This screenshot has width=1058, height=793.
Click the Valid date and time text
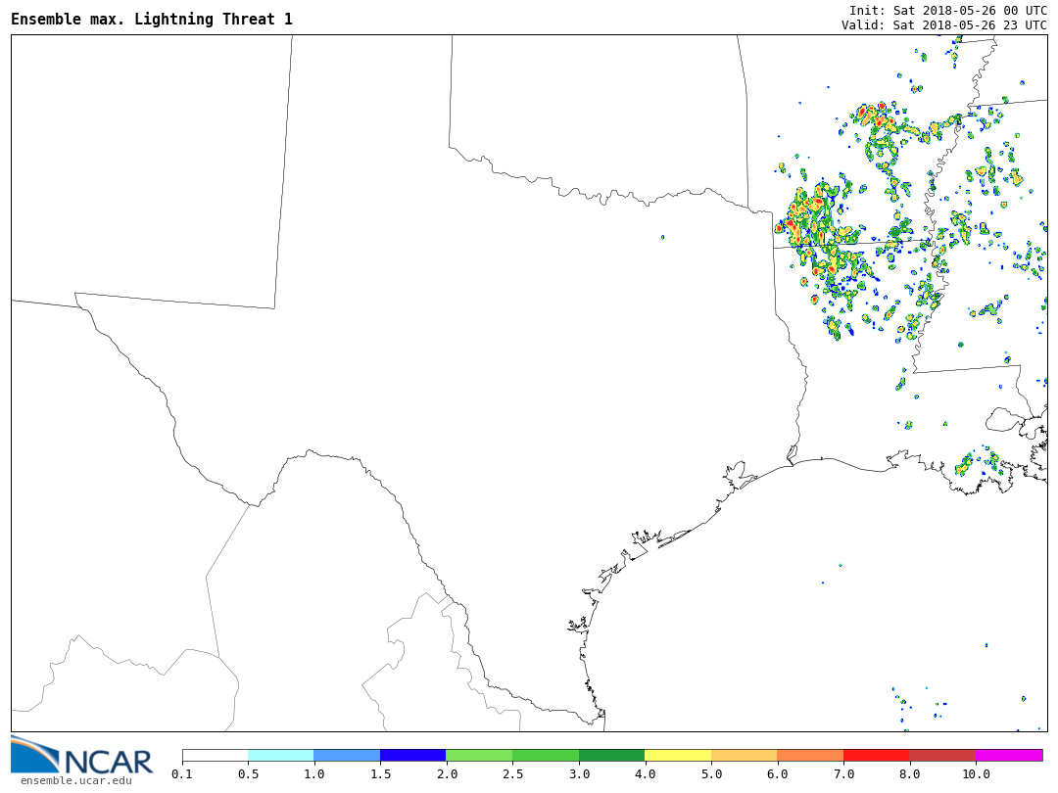coord(943,25)
